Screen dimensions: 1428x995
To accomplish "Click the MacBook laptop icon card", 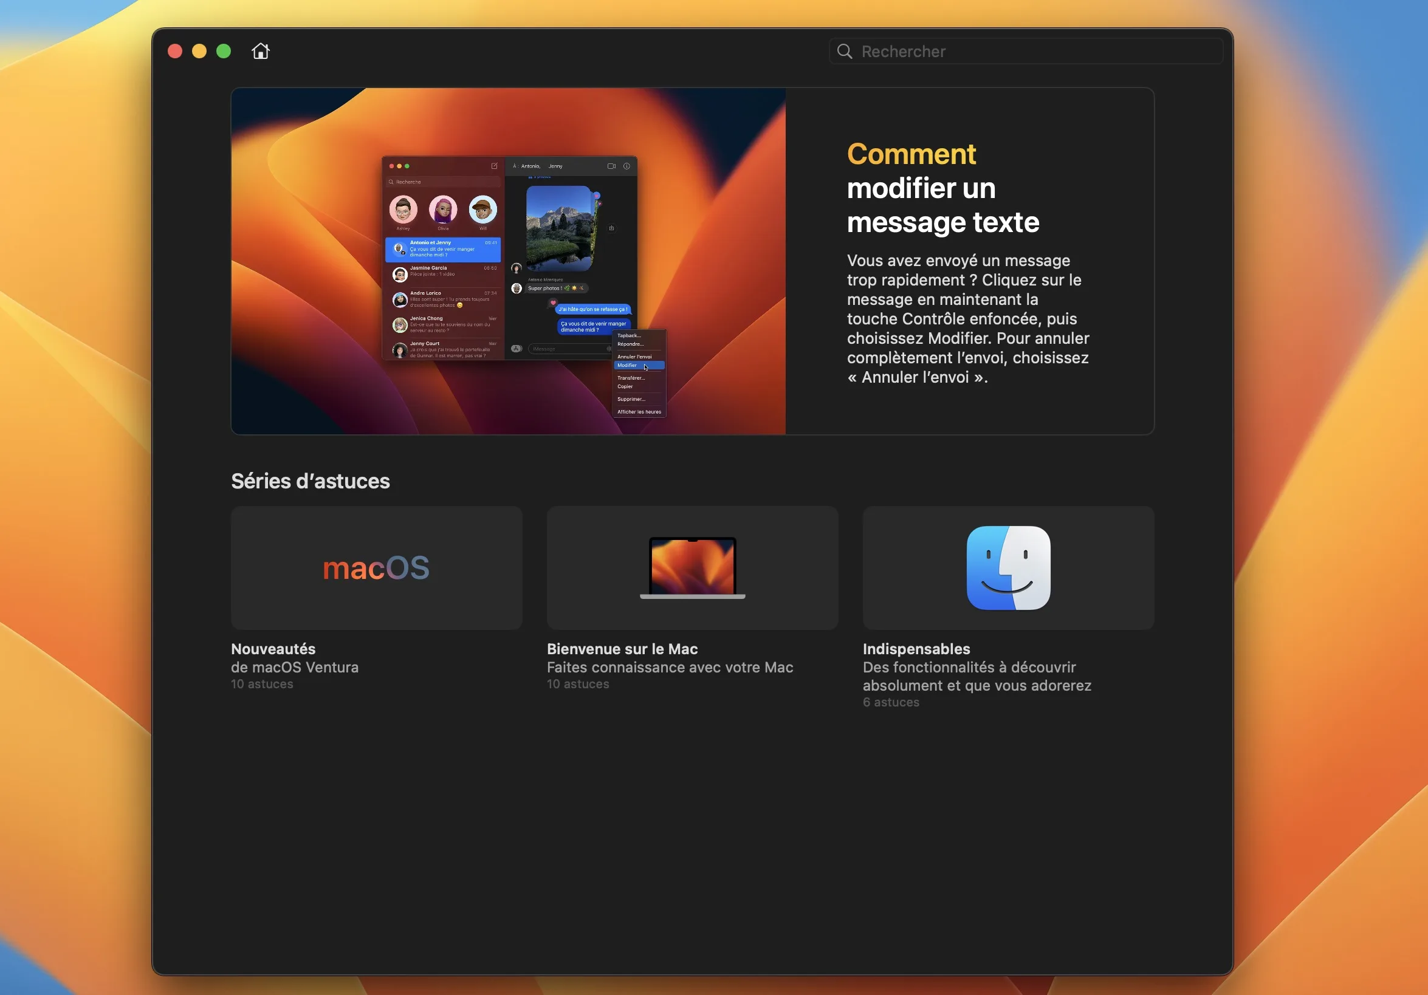I will (x=692, y=568).
